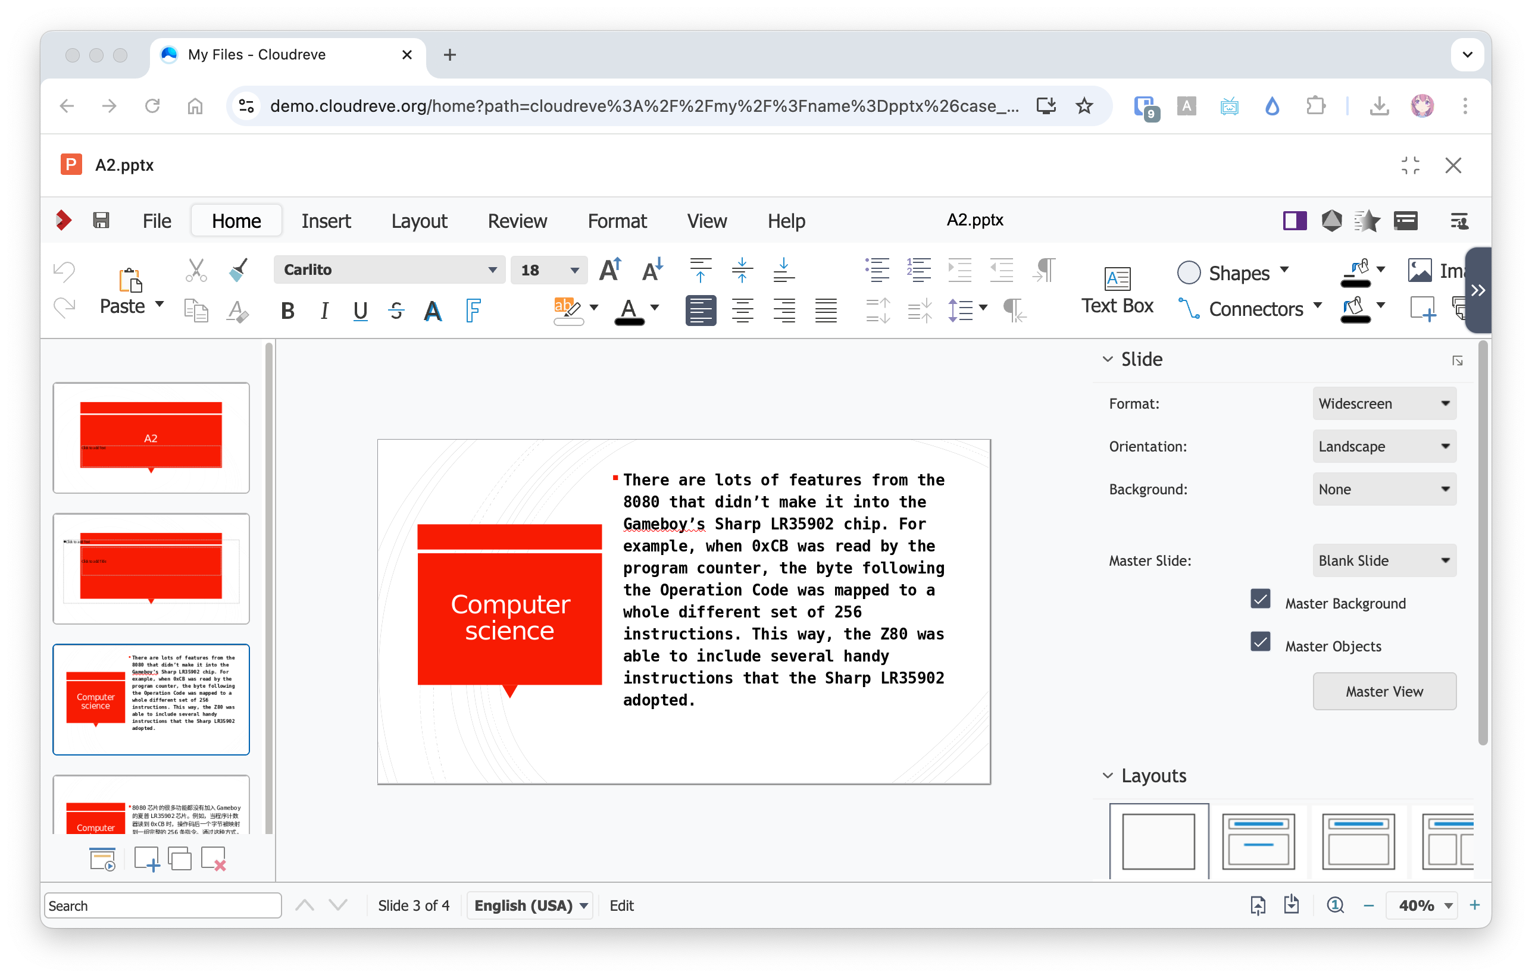The image size is (1532, 978).
Task: Open the Insert tab
Action: [x=326, y=221]
